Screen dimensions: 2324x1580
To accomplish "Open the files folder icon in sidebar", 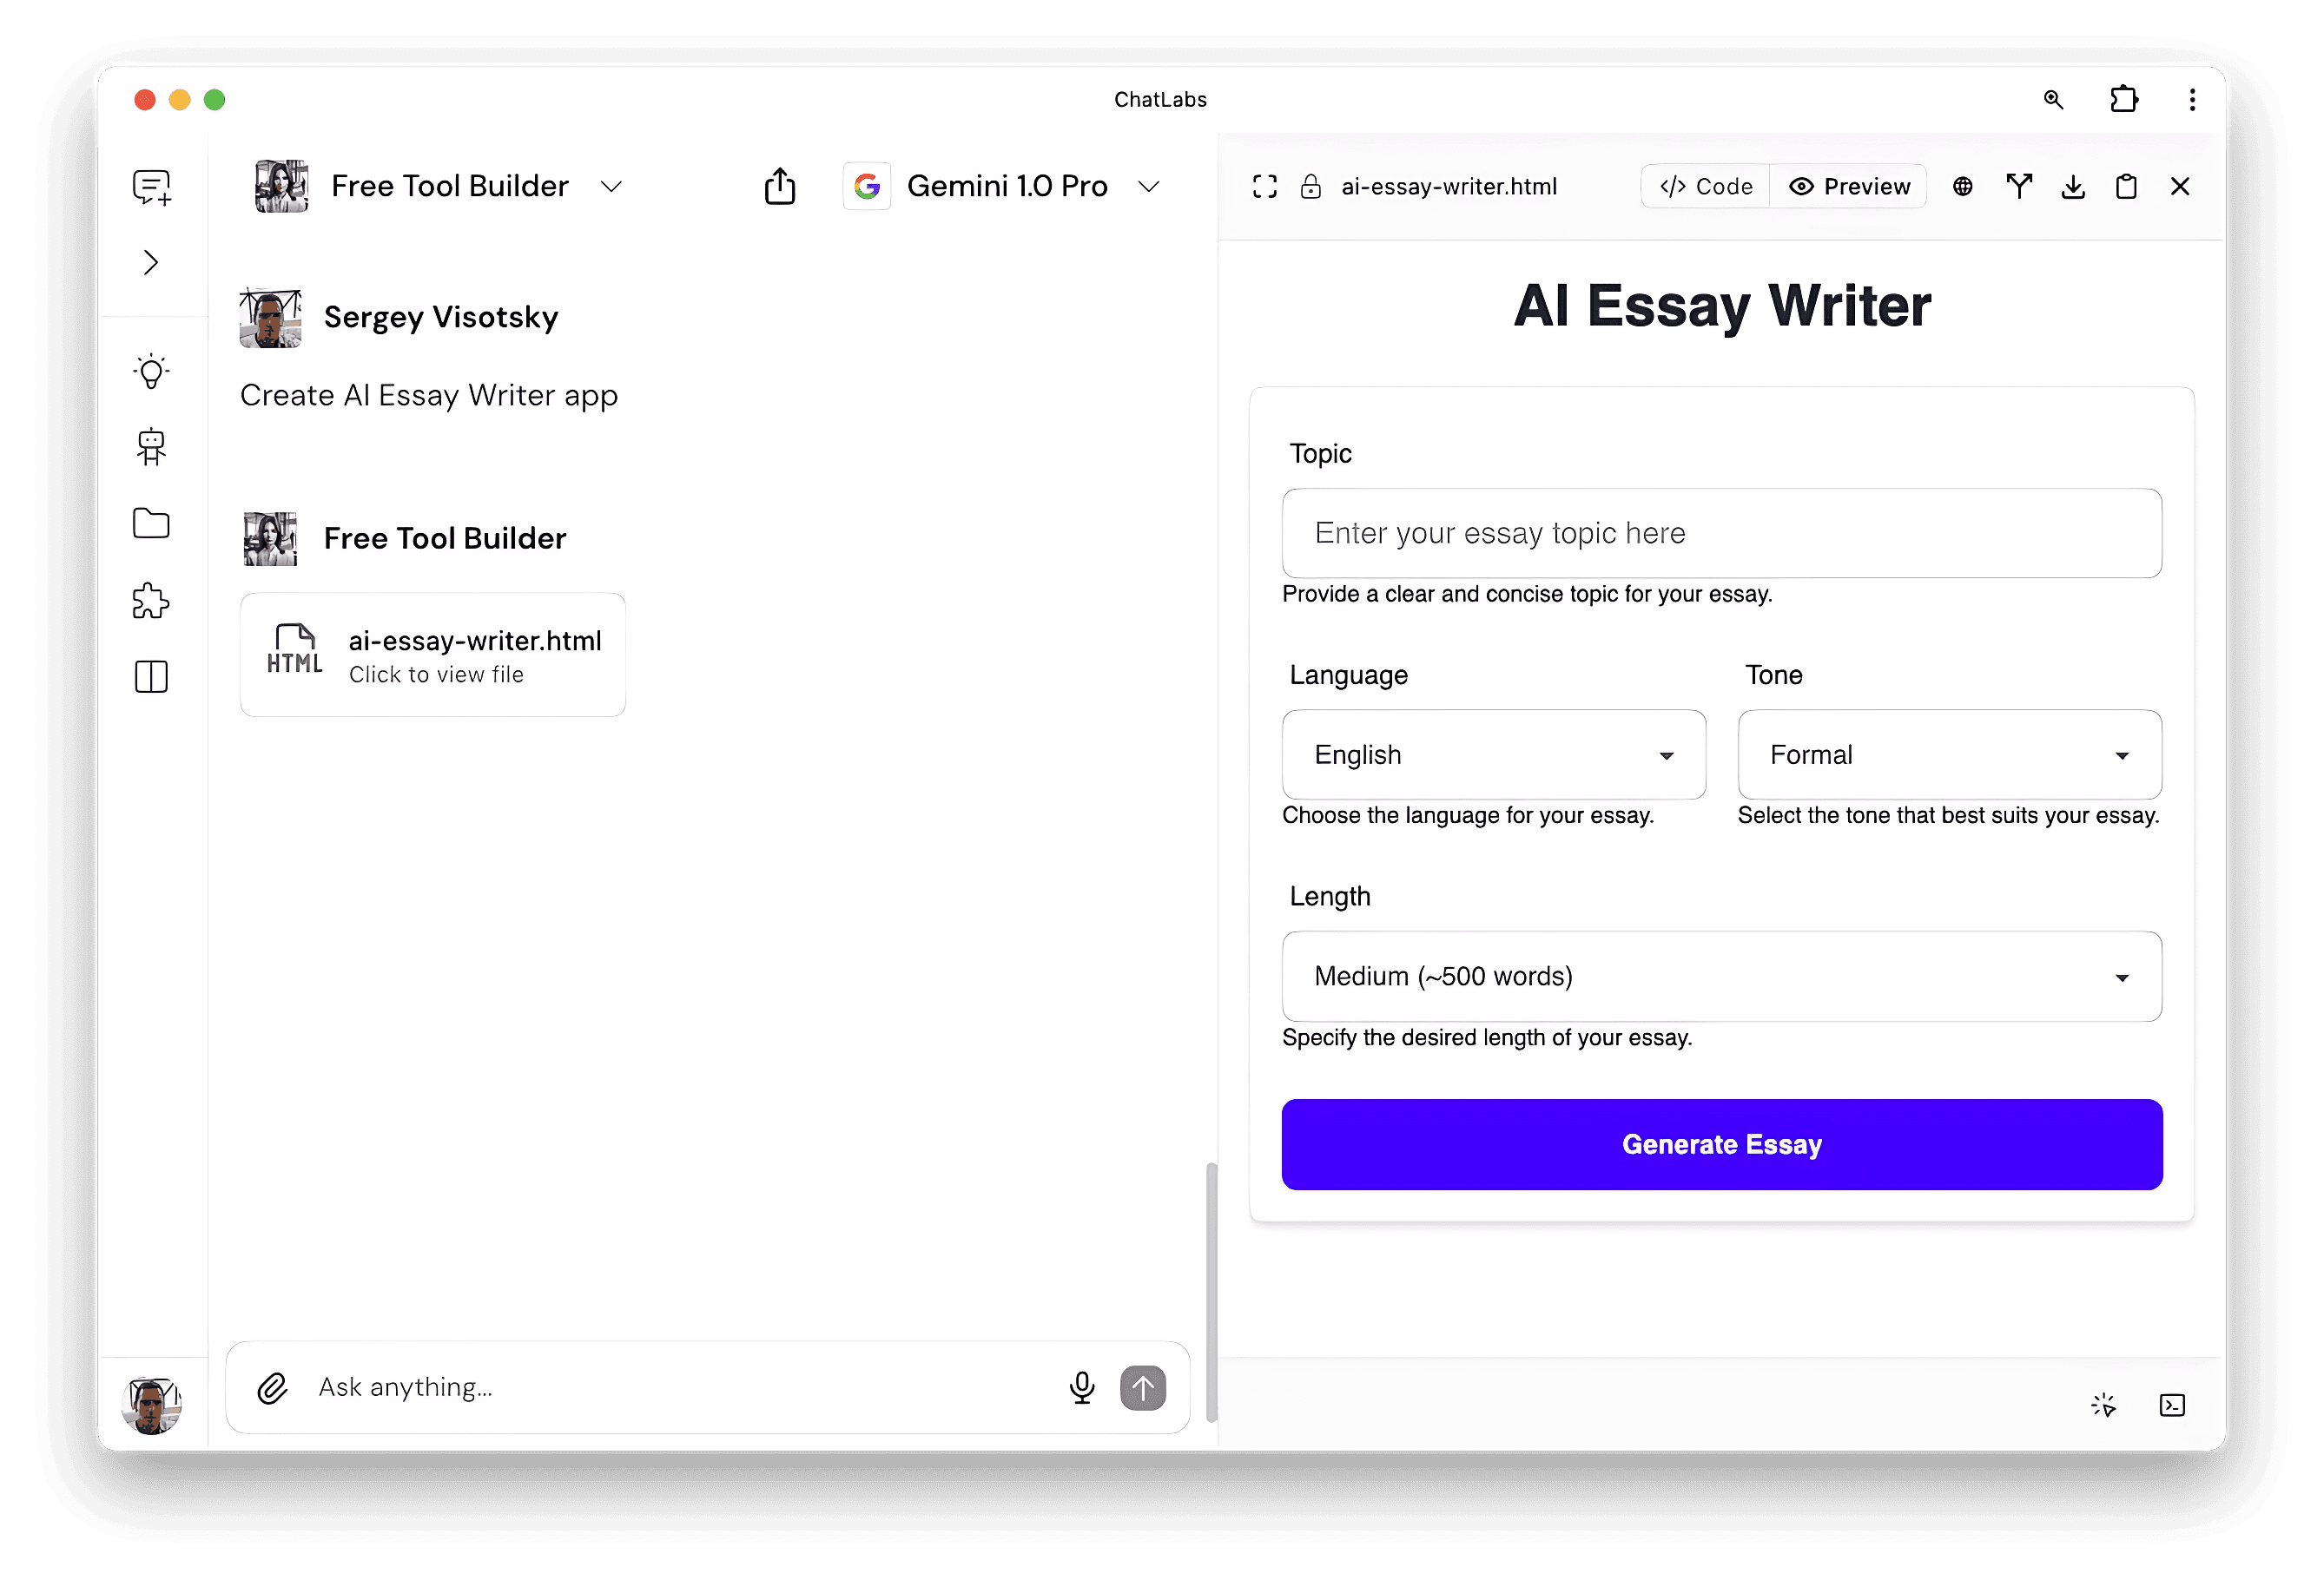I will tap(152, 523).
